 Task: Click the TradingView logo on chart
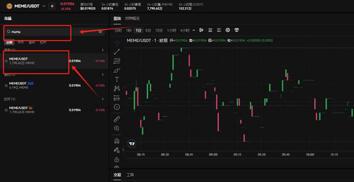pos(131,144)
